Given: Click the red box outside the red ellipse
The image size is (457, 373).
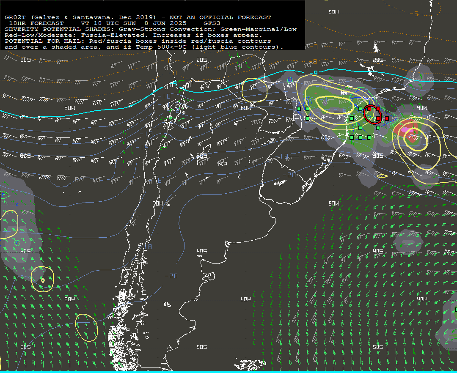Looking at the screenshot, I should click(x=387, y=118).
